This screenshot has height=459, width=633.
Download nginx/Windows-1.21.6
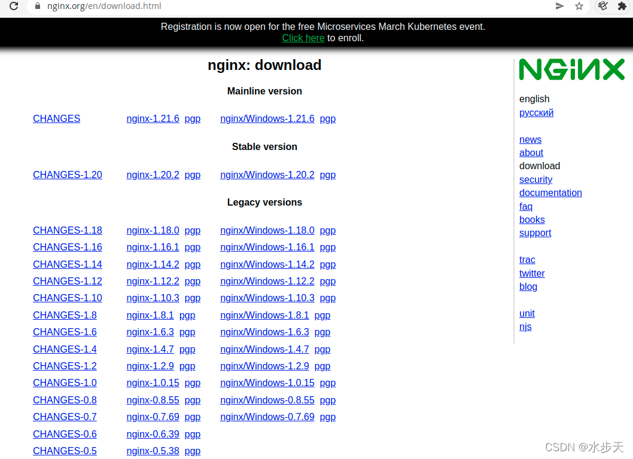point(267,118)
